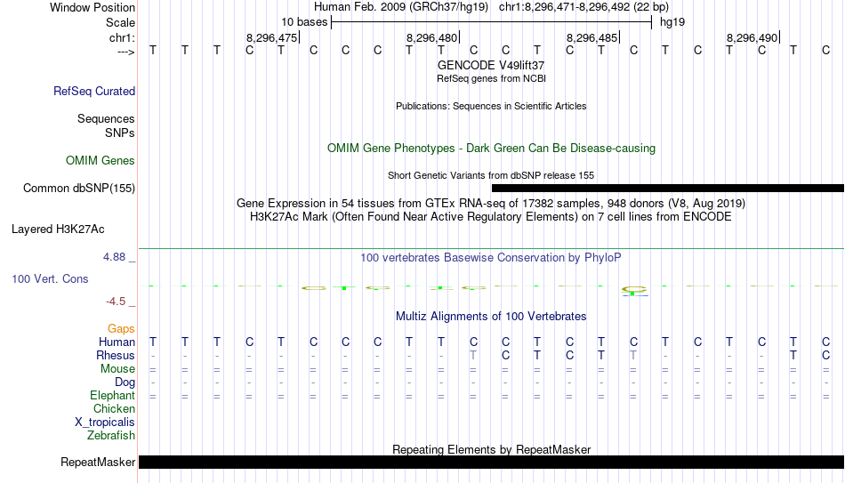The height and width of the screenshot is (483, 845).
Task: Click the SNPs track label
Action: tap(120, 133)
